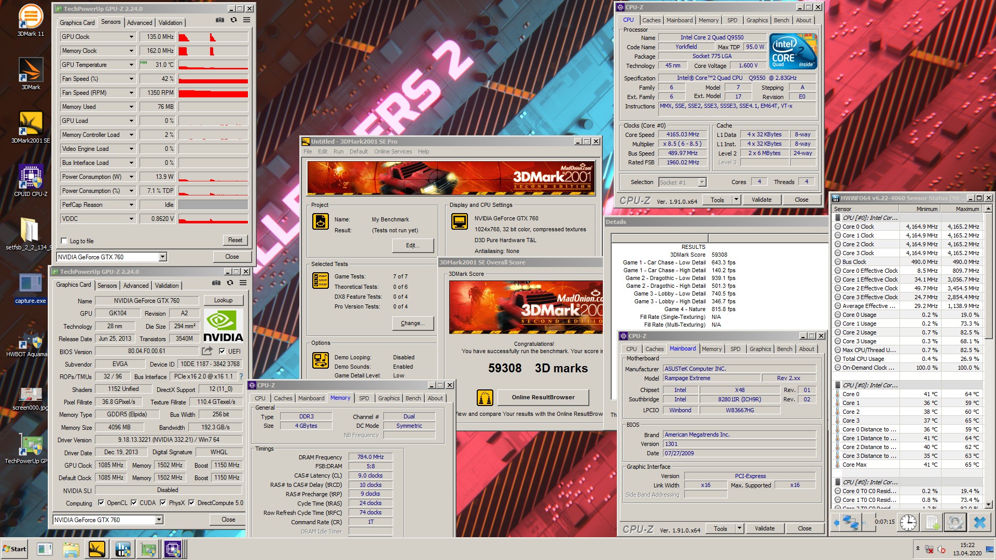Click the blue X close icon in HWiNFO64
Screen dimensions: 996x560
point(980,522)
